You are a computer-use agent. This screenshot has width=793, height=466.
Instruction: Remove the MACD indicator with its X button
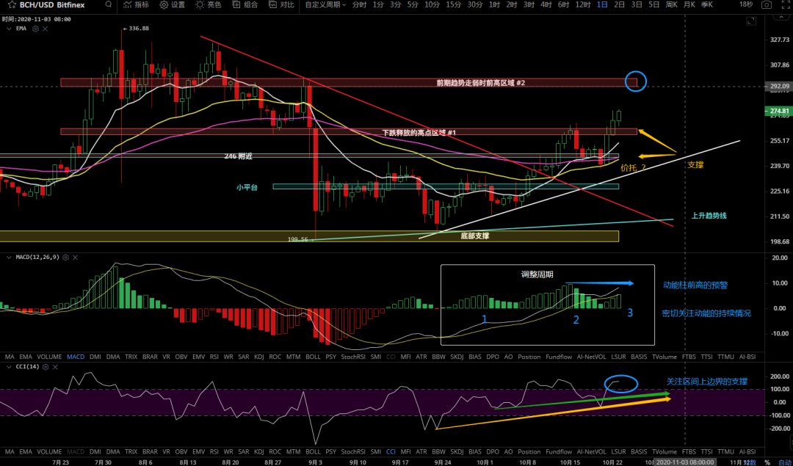pos(75,258)
